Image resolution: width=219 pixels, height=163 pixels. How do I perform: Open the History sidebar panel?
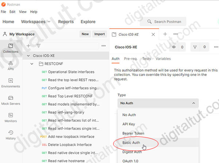point(11,135)
